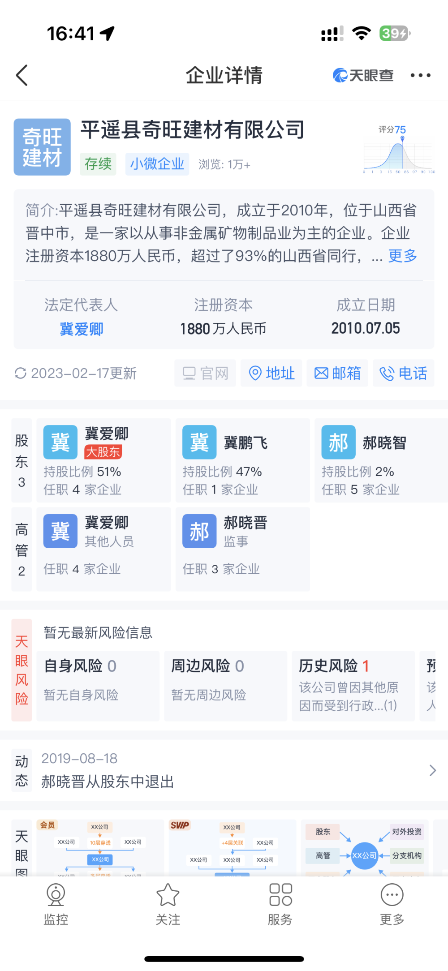Open legal representative 冀爱卿 link
Viewport: 448px width, 971px height.
coord(82,329)
